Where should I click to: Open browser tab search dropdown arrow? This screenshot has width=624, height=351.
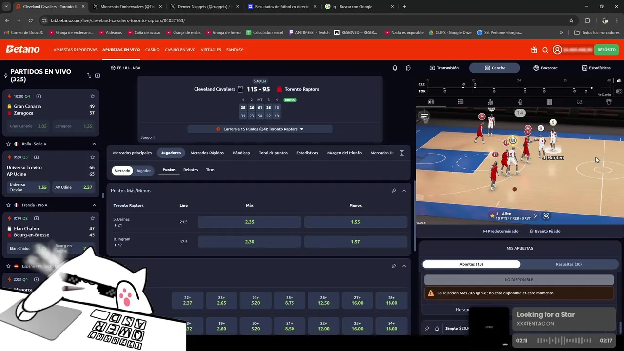6,7
